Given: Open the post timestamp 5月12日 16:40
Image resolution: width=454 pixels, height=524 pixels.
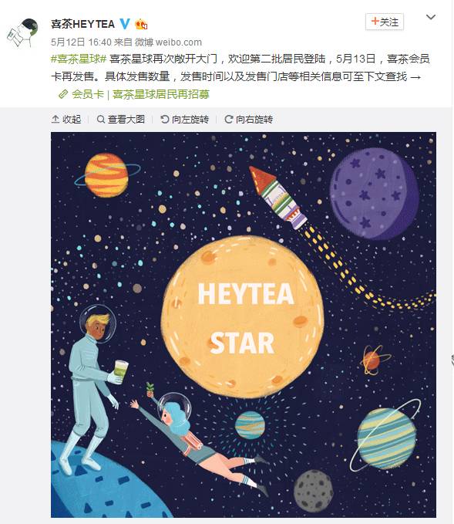Looking at the screenshot, I should [x=81, y=42].
